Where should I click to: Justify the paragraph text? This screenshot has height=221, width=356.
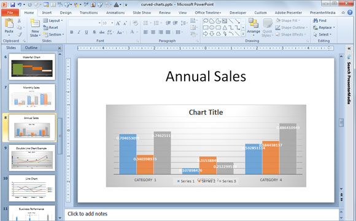point(168,33)
